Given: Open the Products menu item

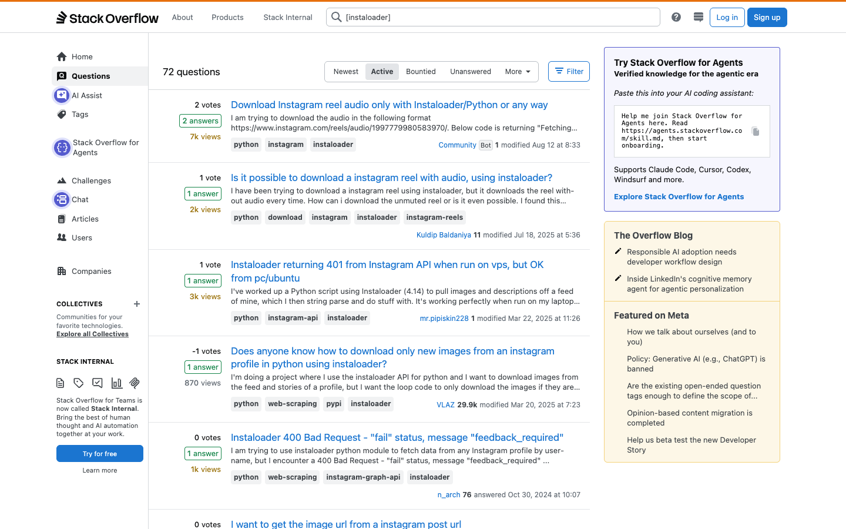Looking at the screenshot, I should (227, 17).
